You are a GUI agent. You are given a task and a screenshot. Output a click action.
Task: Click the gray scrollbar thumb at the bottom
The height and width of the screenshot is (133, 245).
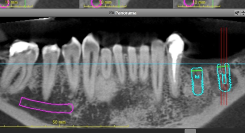tap(190, 131)
